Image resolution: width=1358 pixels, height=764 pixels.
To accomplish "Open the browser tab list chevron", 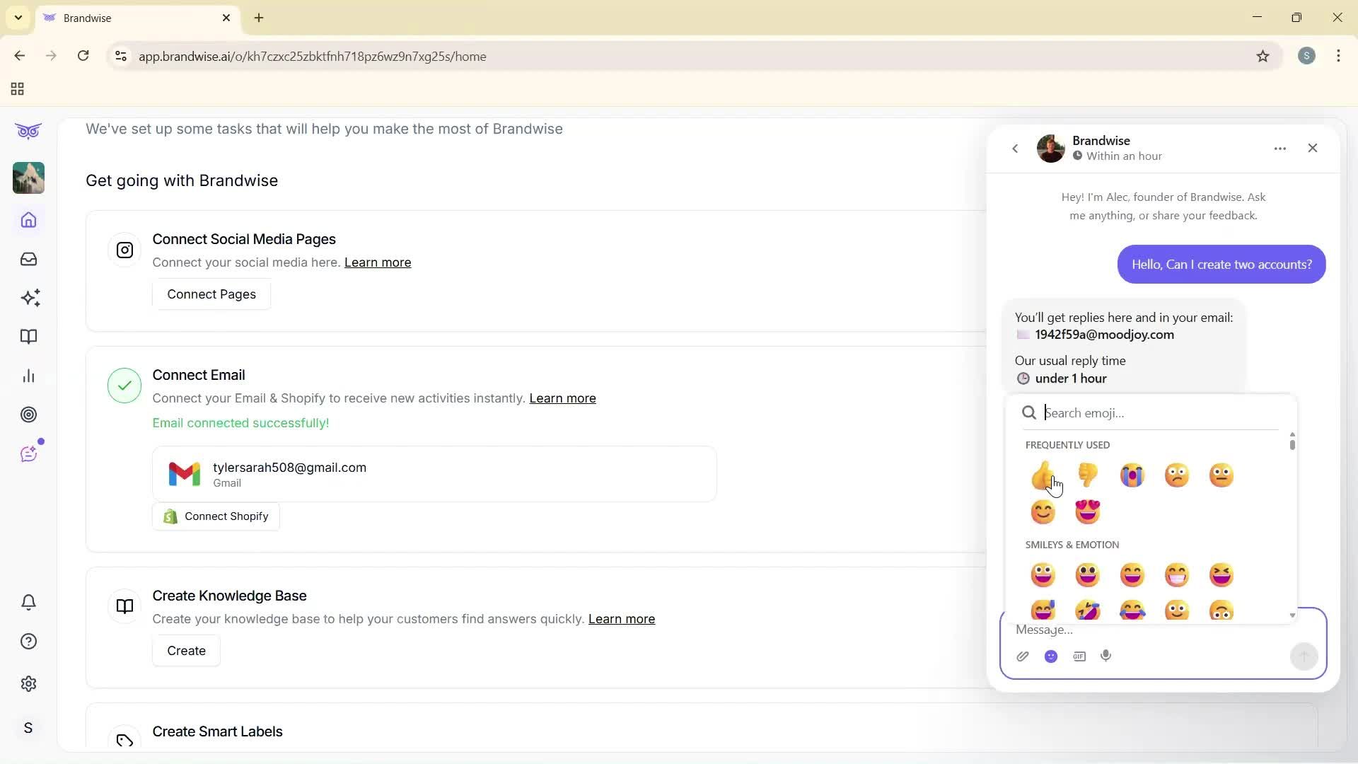I will (18, 18).
